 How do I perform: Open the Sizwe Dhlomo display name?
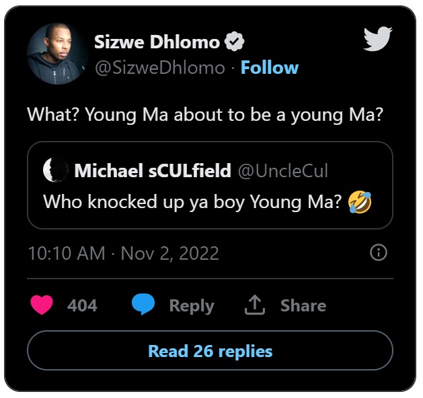point(157,43)
